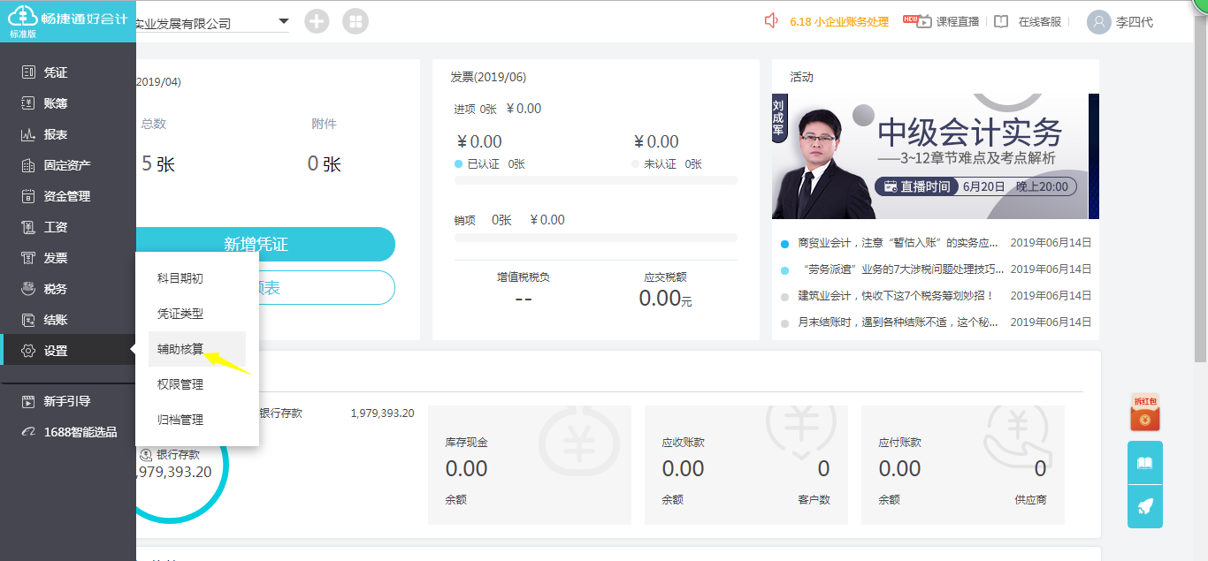This screenshot has width=1208, height=561.
Task: Click the 1,979,393.20 bank deposit amount
Action: click(382, 413)
